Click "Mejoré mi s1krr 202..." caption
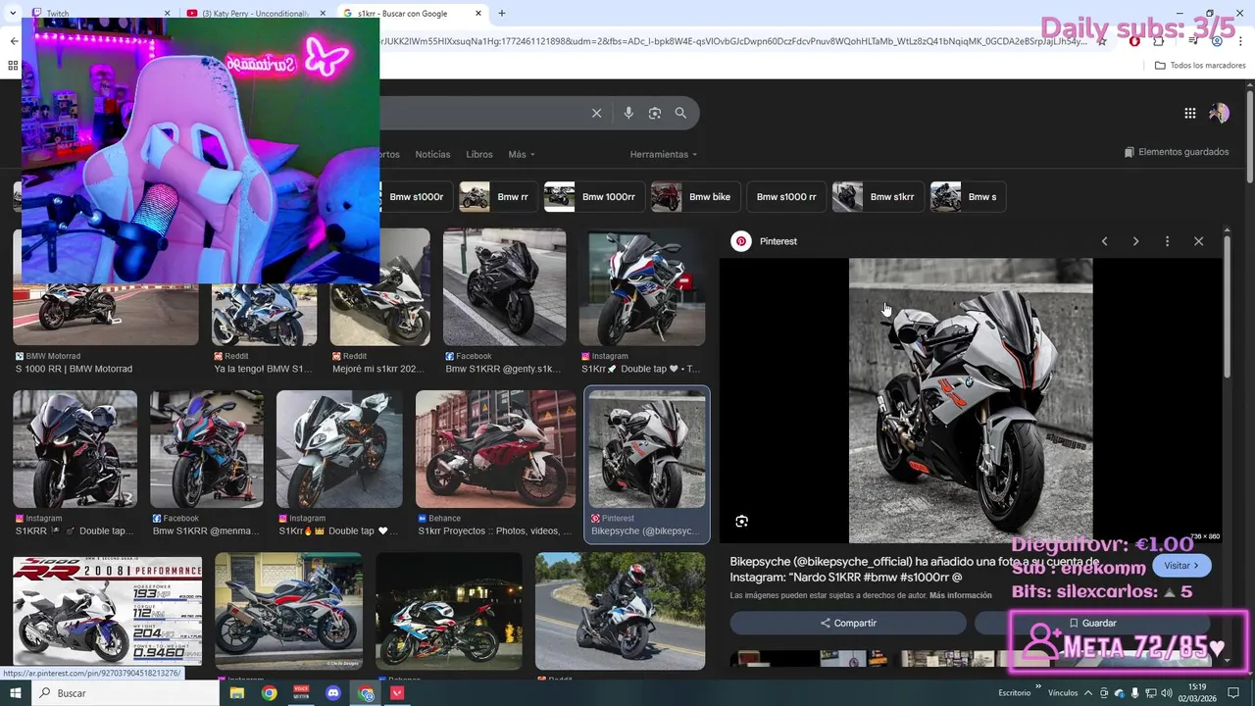The height and width of the screenshot is (706, 1255). tap(379, 369)
